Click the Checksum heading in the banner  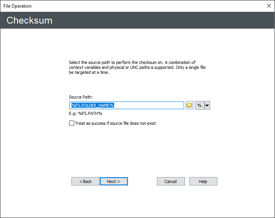tap(29, 21)
